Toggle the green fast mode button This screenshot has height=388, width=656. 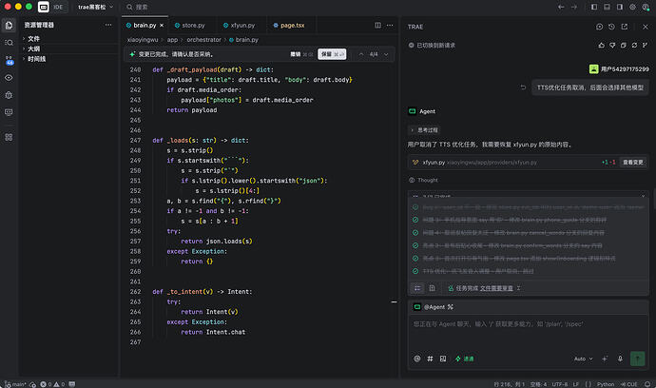click(x=464, y=359)
